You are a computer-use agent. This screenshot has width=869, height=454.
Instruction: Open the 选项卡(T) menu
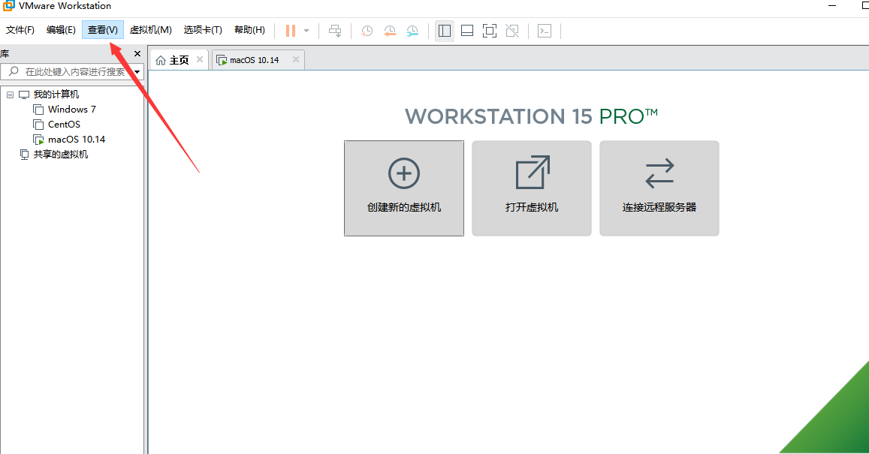click(x=203, y=30)
